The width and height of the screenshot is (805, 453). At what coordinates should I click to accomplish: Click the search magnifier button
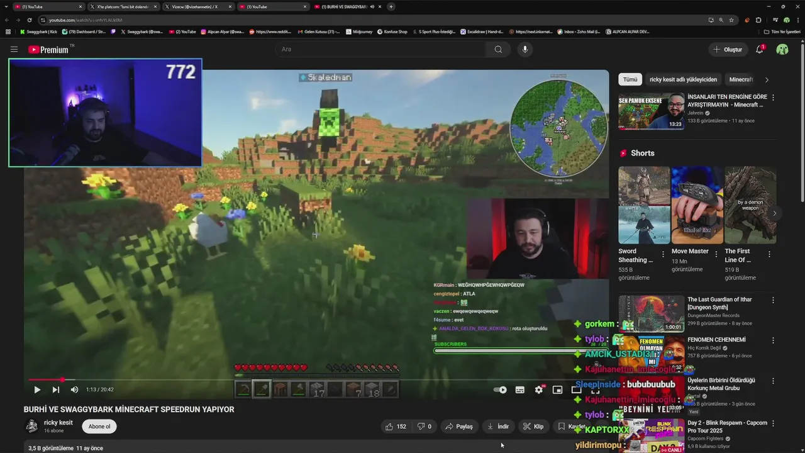(x=498, y=49)
